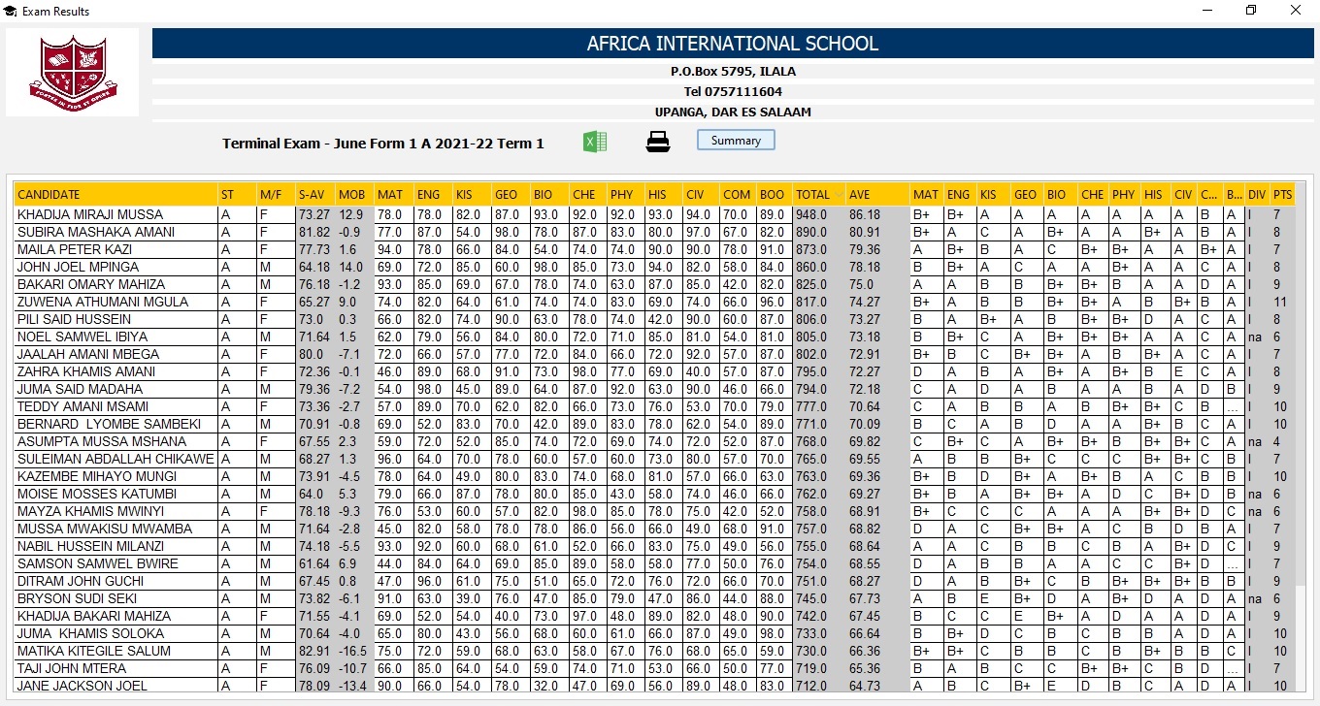Sort by the CANDIDATE column header

pyautogui.click(x=115, y=194)
